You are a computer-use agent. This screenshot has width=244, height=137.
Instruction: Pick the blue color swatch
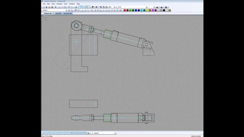pos(136,10)
